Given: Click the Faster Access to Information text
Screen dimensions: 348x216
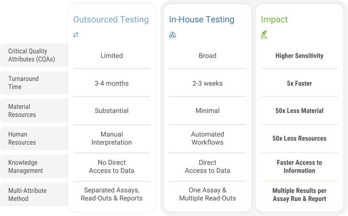Looking at the screenshot, I should click(x=299, y=166).
